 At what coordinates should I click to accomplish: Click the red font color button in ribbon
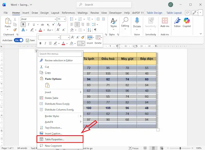[x=40, y=30]
